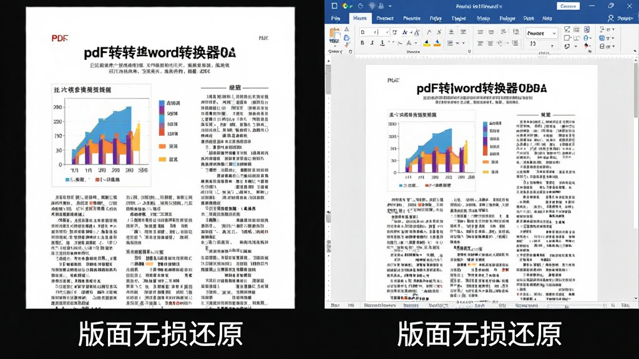Open the ribbon tab right of Home

point(384,18)
